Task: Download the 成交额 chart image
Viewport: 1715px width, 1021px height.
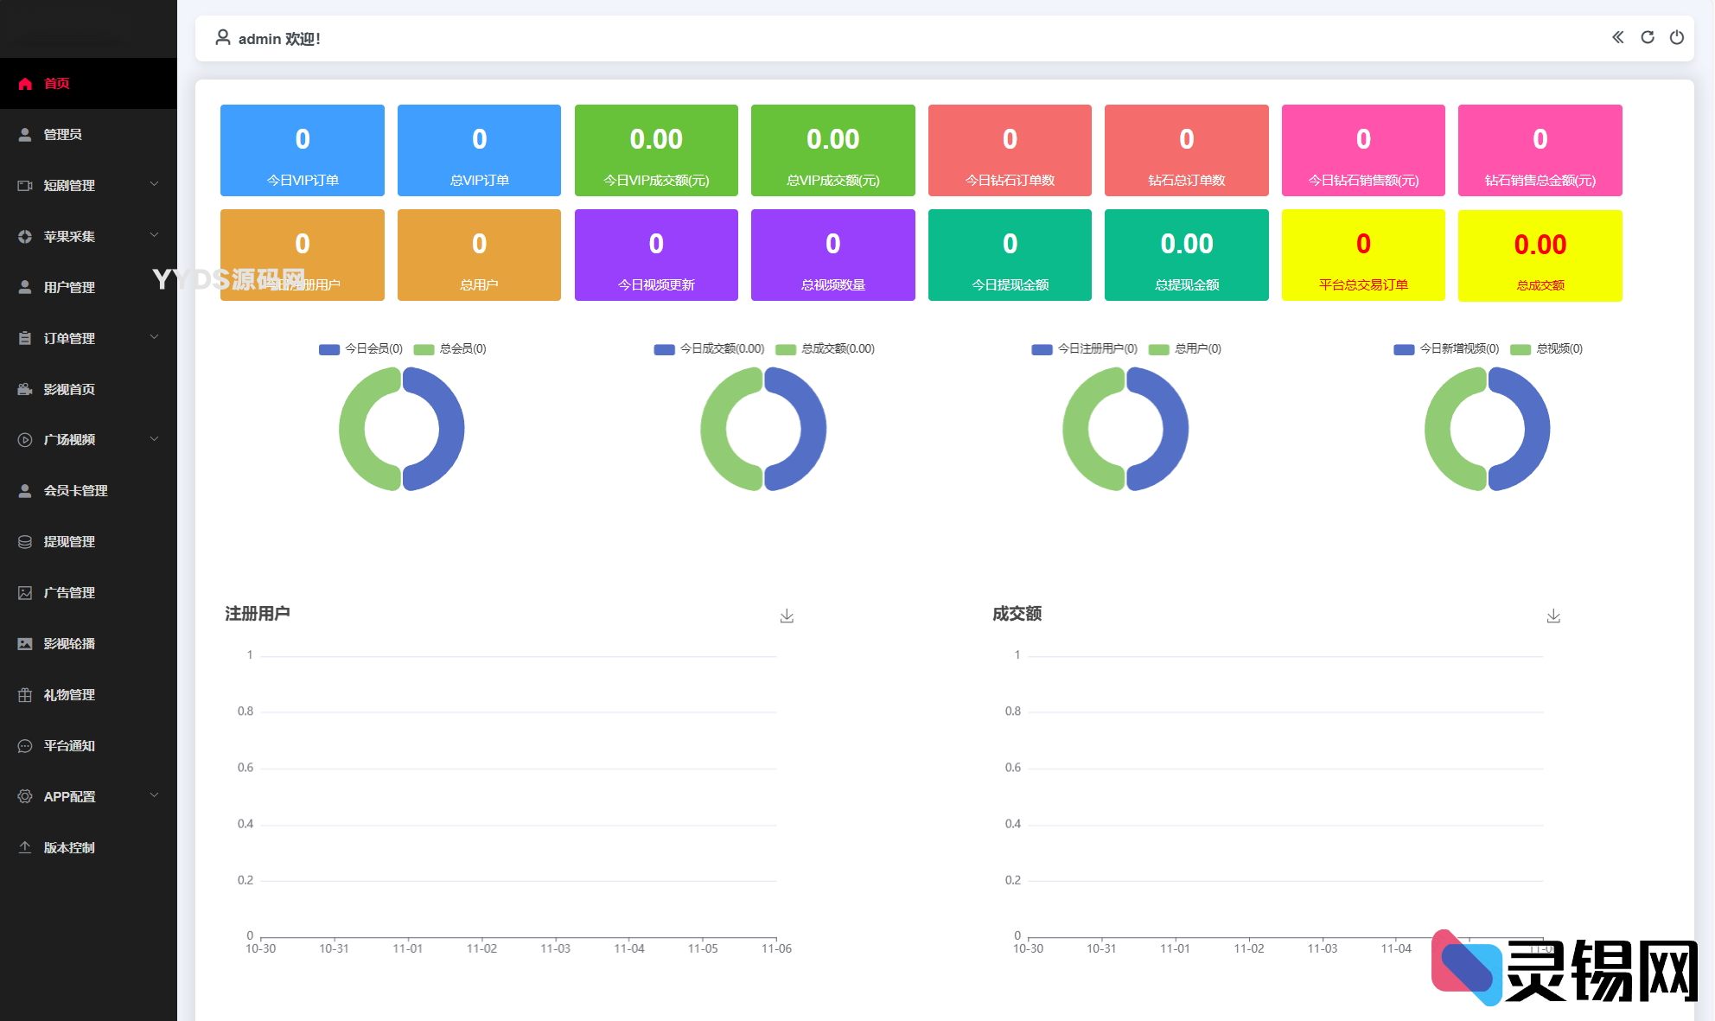Action: pyautogui.click(x=1553, y=616)
